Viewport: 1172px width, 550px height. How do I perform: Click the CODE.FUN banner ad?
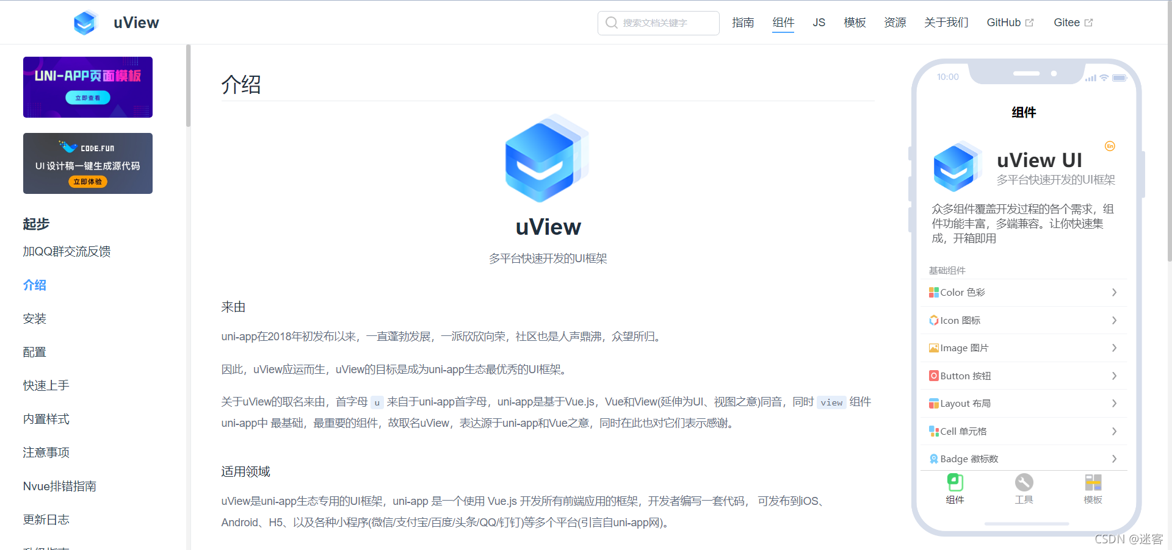(x=88, y=163)
